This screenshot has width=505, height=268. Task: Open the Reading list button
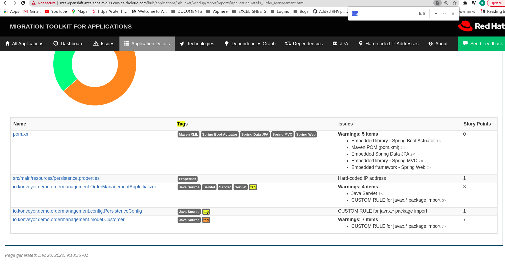point(493,11)
